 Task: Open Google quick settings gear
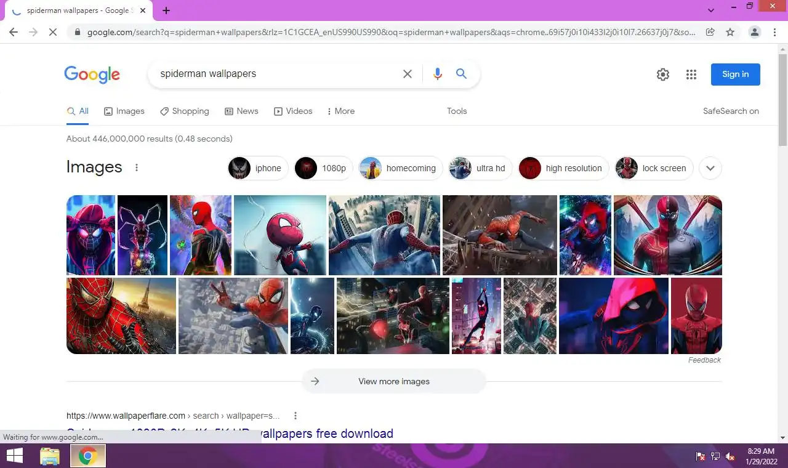[x=663, y=75]
